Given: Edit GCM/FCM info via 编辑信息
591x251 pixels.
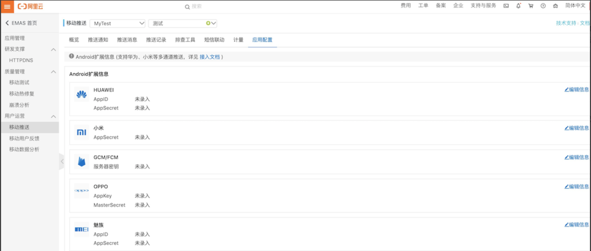Looking at the screenshot, I should click(x=577, y=157).
